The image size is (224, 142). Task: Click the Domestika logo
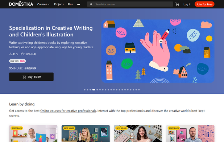(x=21, y=4)
